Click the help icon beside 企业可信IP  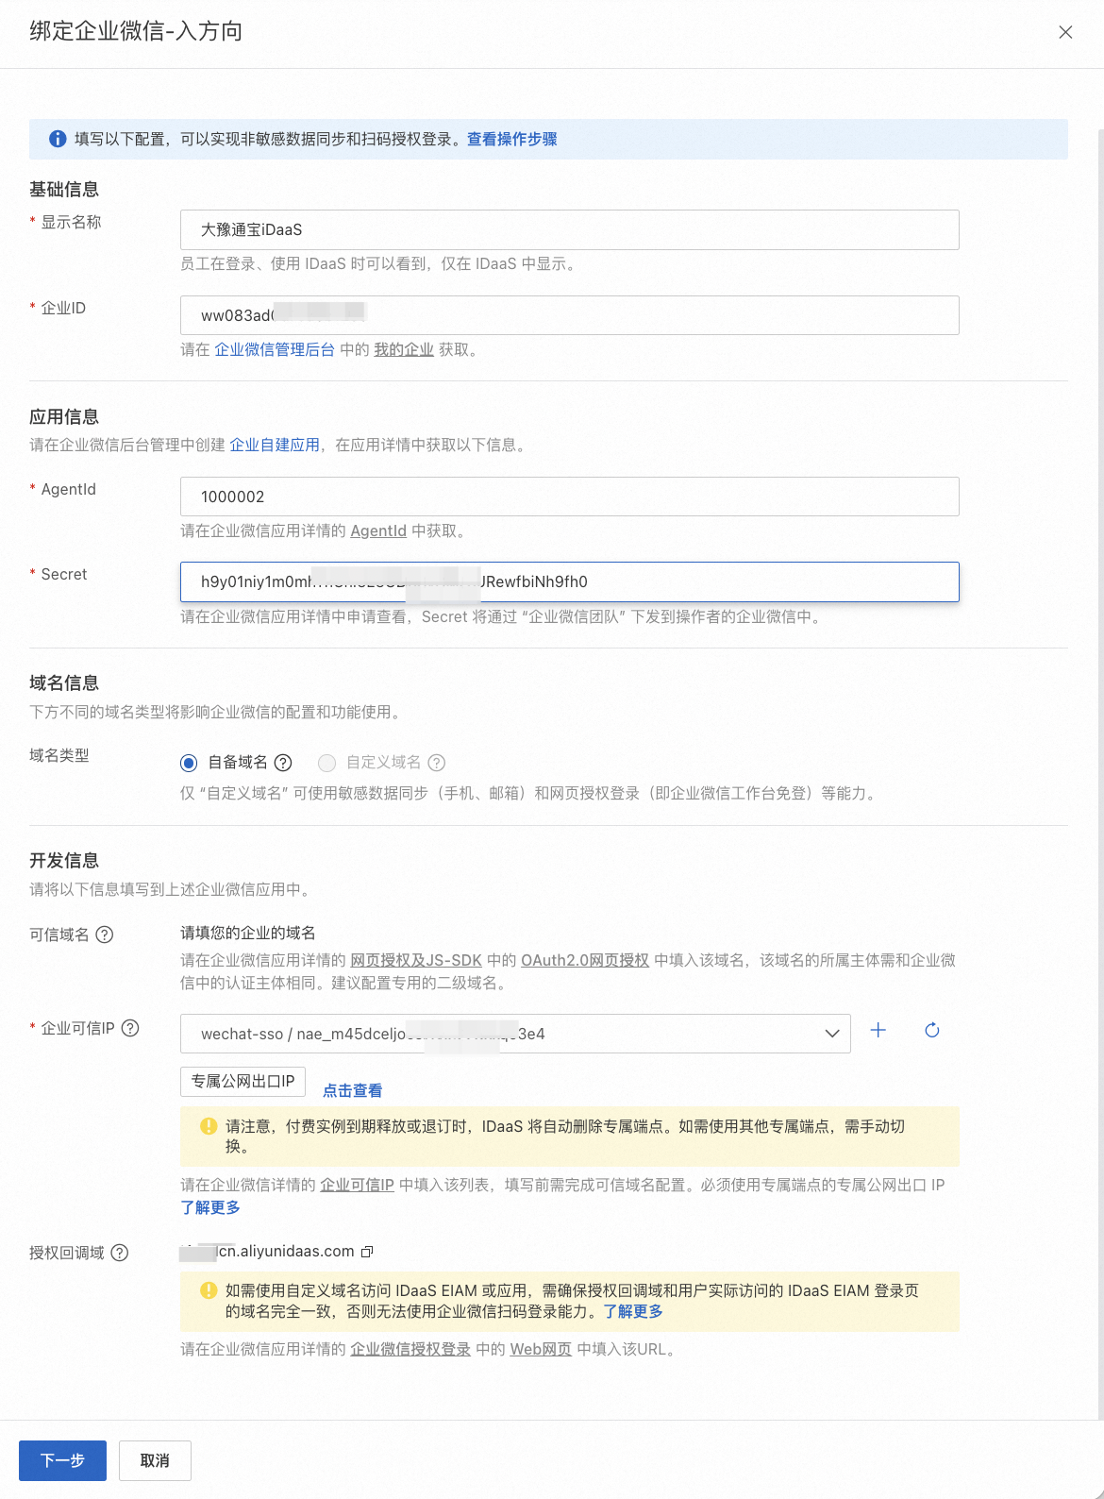tap(130, 1028)
